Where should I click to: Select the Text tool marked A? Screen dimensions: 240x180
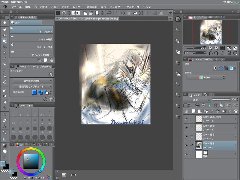[4, 126]
